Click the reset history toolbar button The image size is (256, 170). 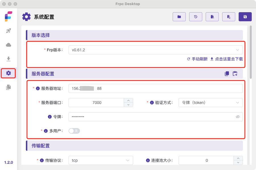196,17
